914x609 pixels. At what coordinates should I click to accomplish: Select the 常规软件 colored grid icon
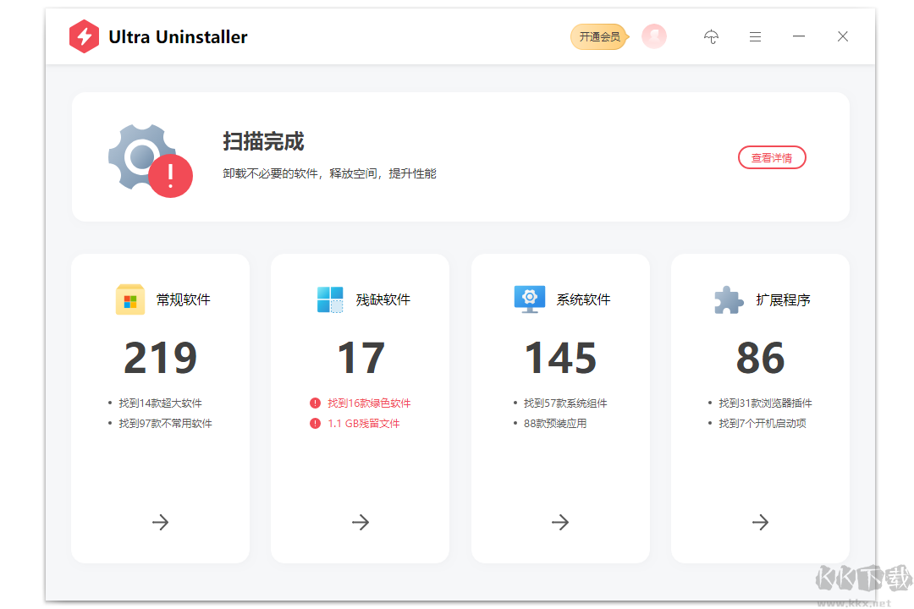129,299
